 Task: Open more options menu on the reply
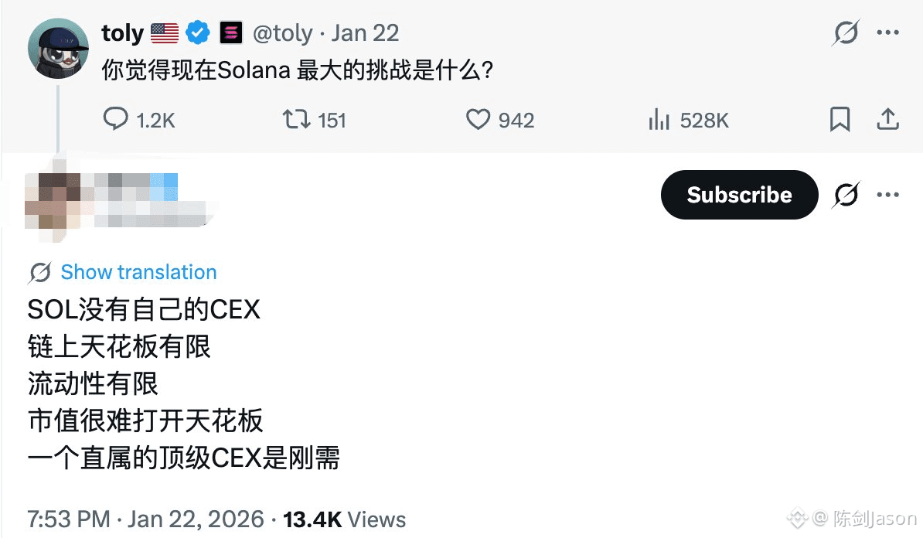[887, 195]
